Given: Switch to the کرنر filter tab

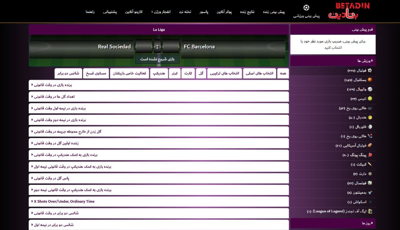Looking at the screenshot, I should [175, 73].
